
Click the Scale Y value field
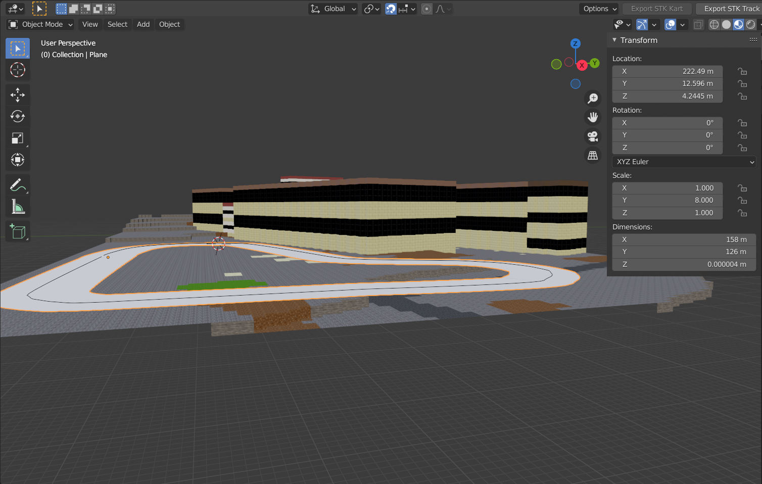[667, 200]
